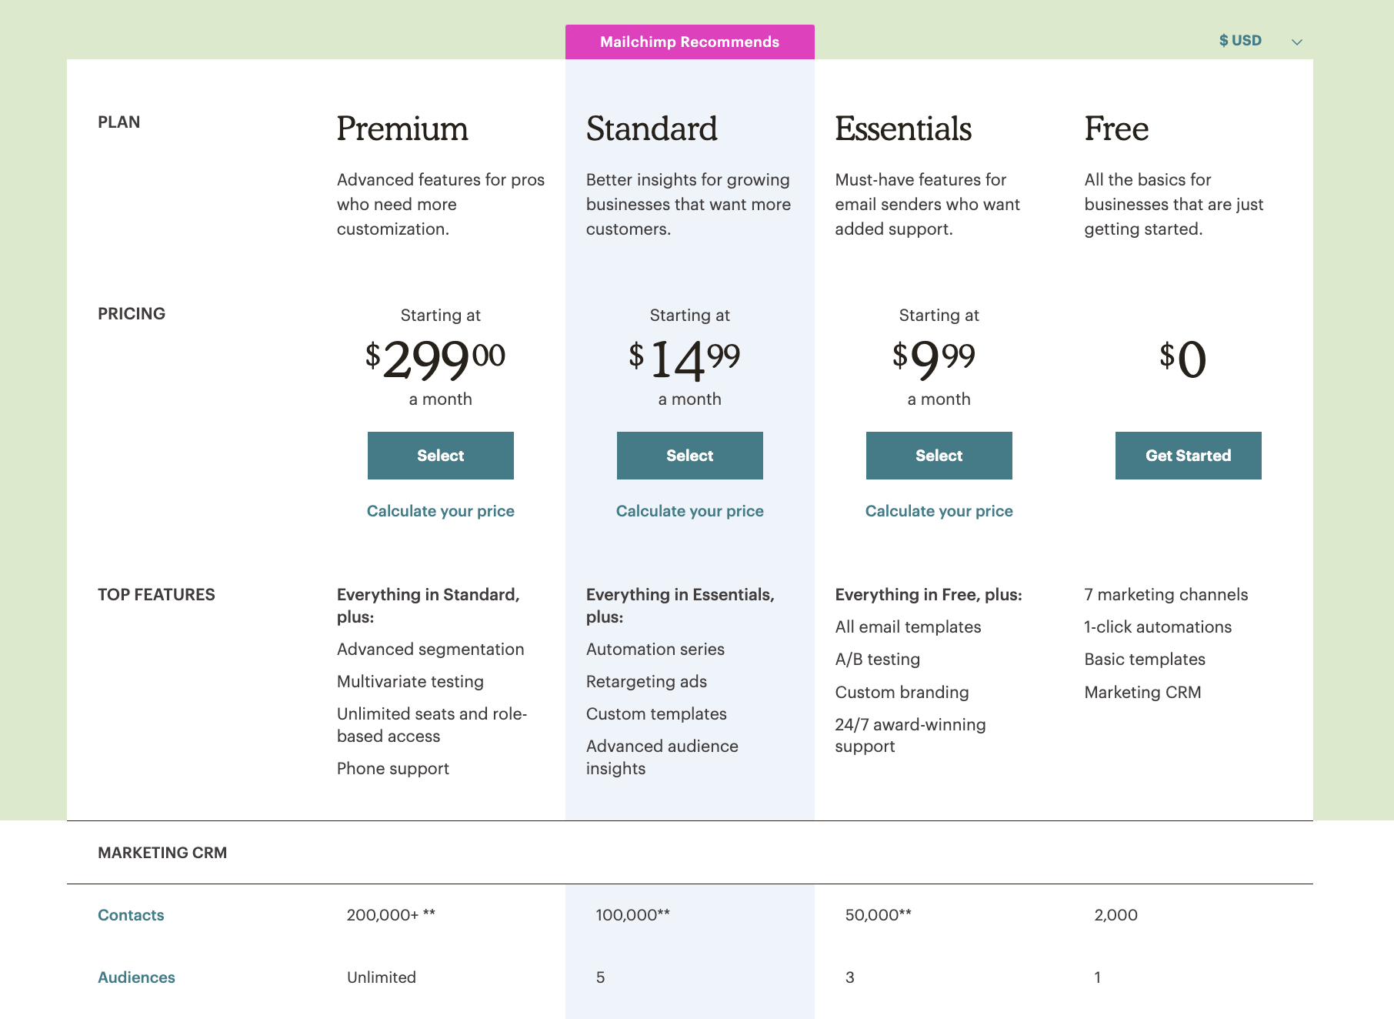The width and height of the screenshot is (1394, 1019).
Task: Open the currency selector dropdown
Action: tap(1240, 40)
